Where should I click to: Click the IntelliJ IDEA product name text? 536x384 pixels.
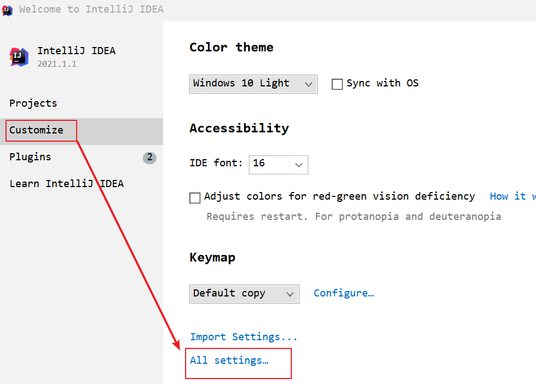76,51
